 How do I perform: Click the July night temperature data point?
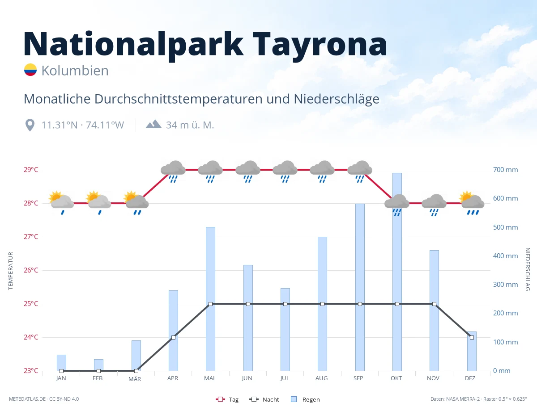coord(285,304)
